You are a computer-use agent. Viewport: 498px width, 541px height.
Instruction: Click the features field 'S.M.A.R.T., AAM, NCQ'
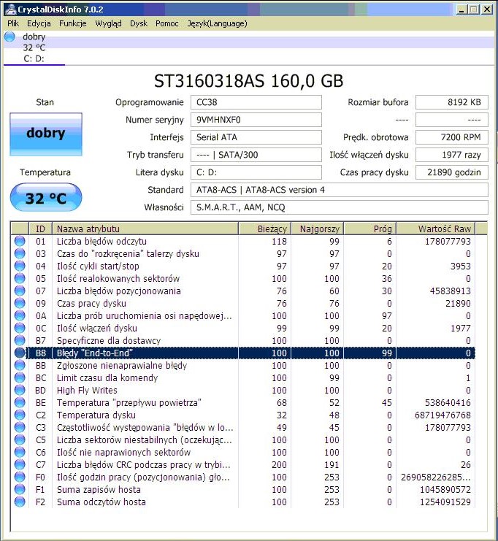tap(340, 207)
